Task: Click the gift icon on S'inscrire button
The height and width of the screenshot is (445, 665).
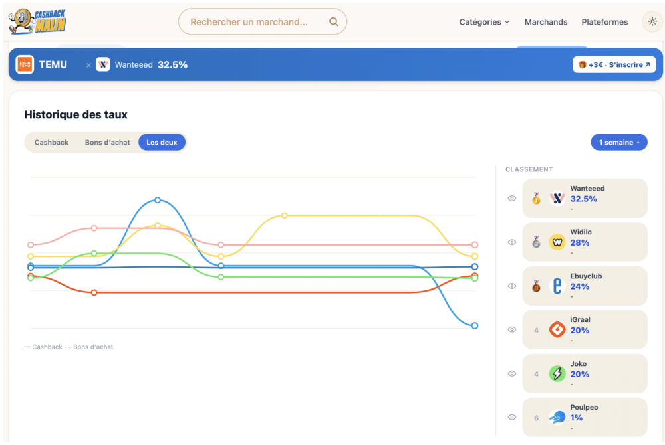Action: 583,65
